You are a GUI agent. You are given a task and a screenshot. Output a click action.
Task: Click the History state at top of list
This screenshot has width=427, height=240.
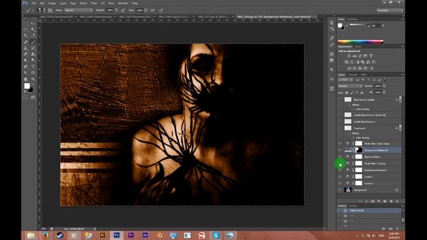[x=369, y=211]
